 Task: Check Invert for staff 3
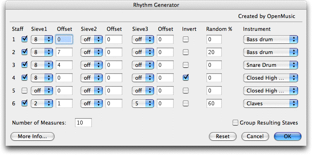[x=186, y=65]
